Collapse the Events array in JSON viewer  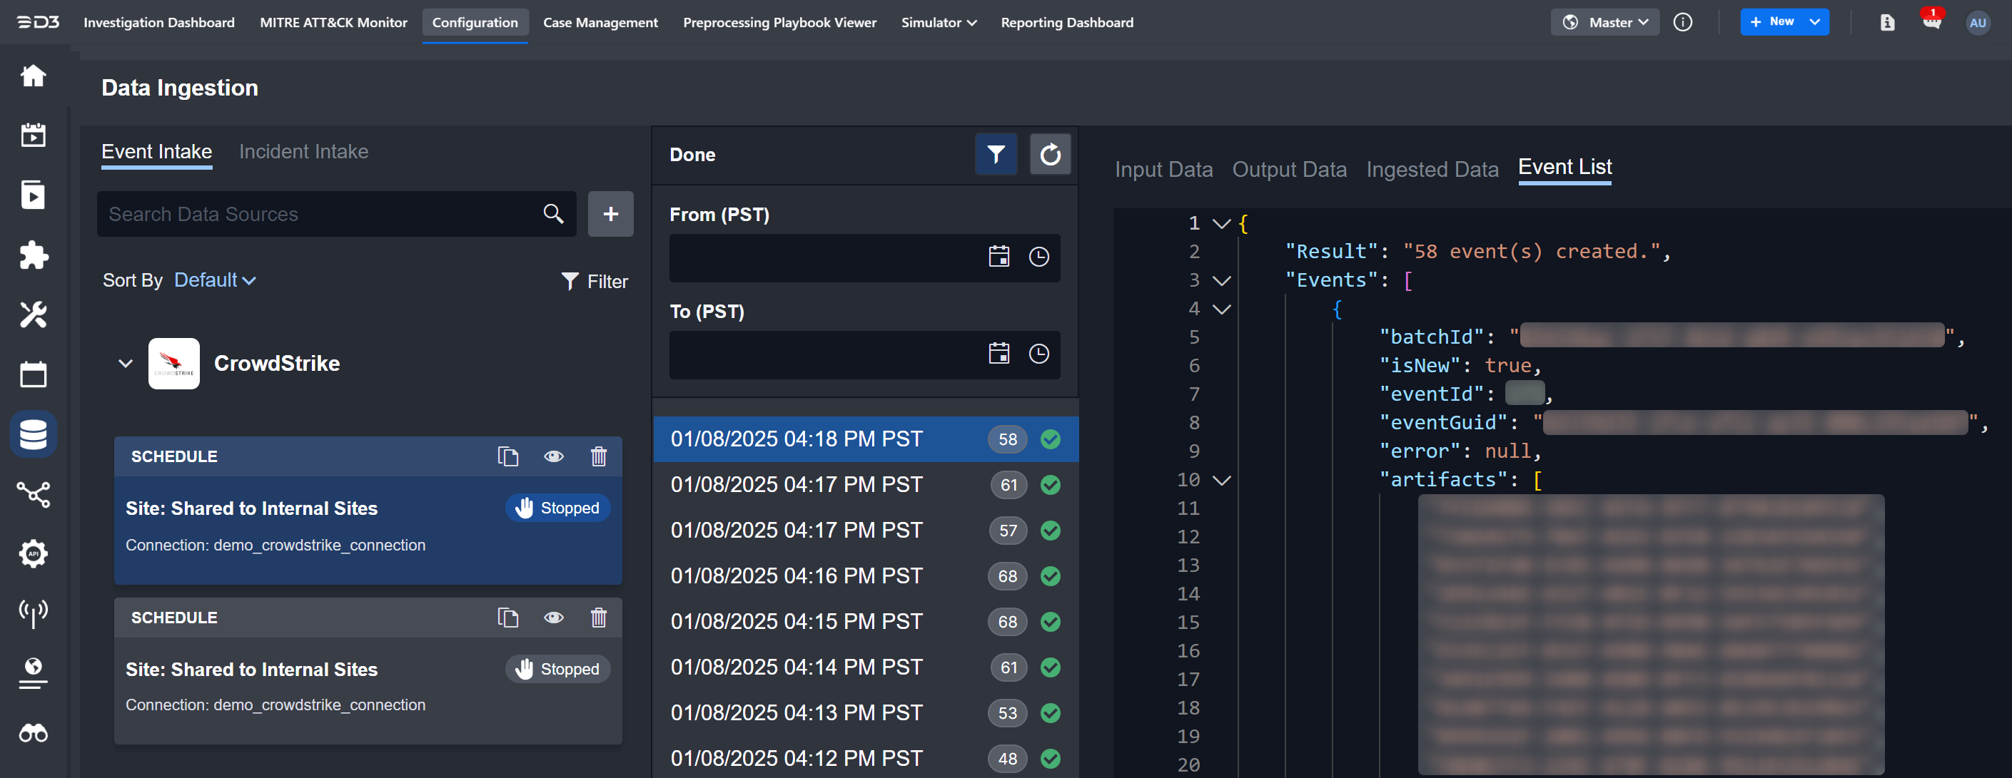tap(1222, 280)
